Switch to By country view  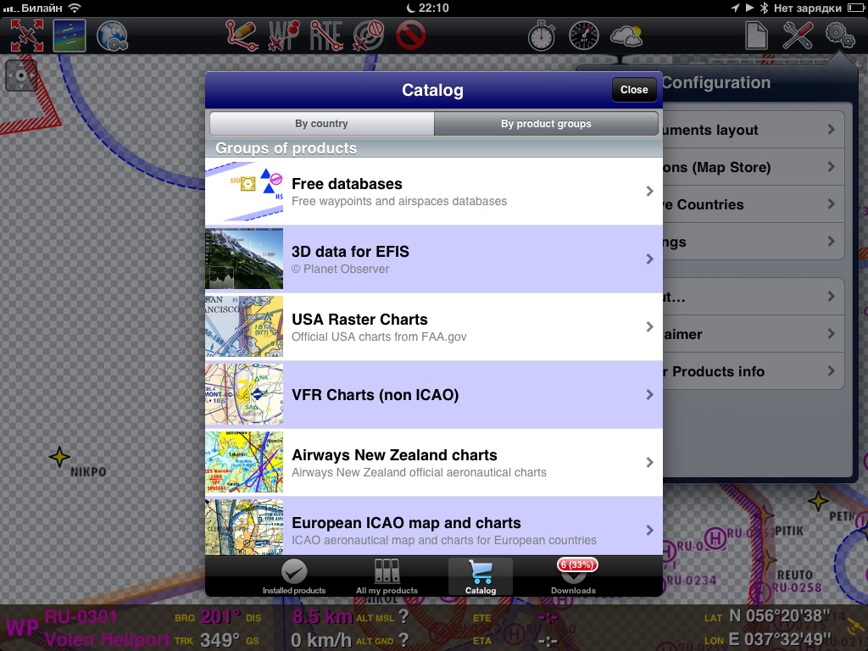[x=321, y=124]
